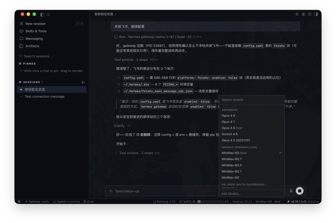Image resolution: width=336 pixels, height=223 pixels.
Task: Toggle the right side panel icon
Action: 316,14
